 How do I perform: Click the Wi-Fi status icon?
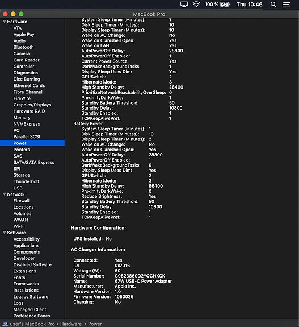[196, 5]
